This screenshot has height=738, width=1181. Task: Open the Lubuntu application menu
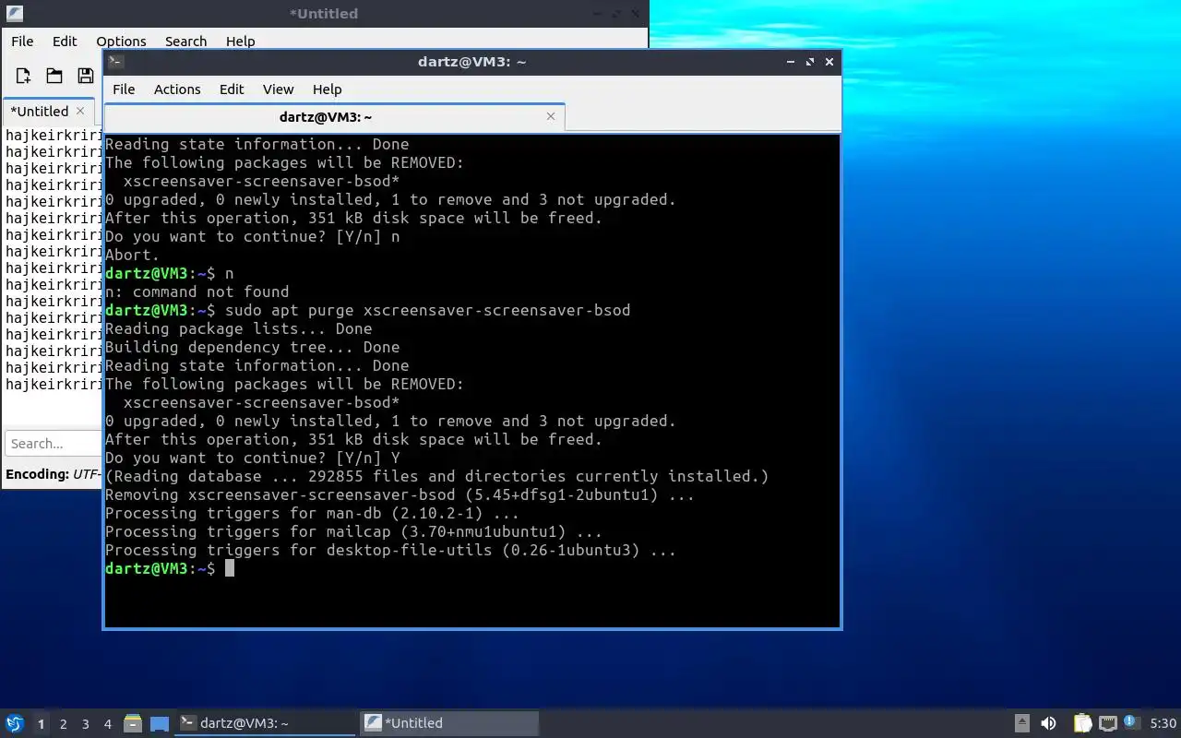(x=15, y=723)
